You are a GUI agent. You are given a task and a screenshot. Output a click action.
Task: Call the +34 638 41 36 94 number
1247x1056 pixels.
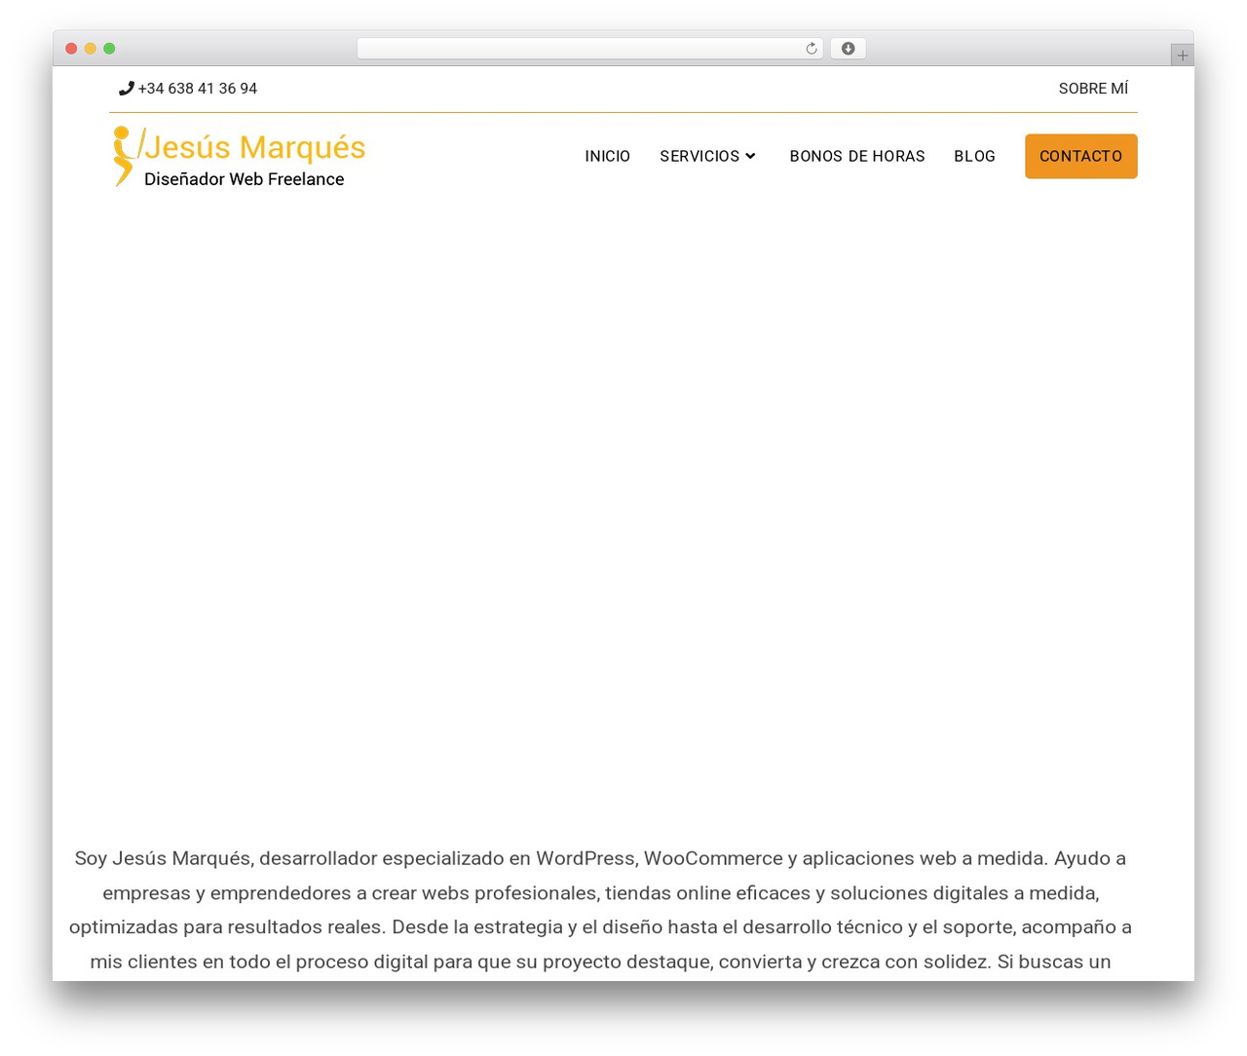coord(198,89)
